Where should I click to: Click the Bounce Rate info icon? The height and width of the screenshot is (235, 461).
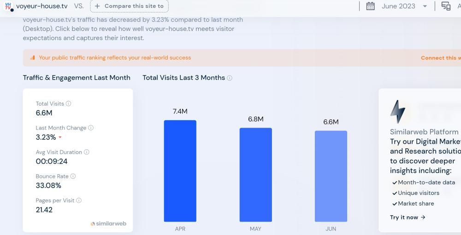coord(73,176)
